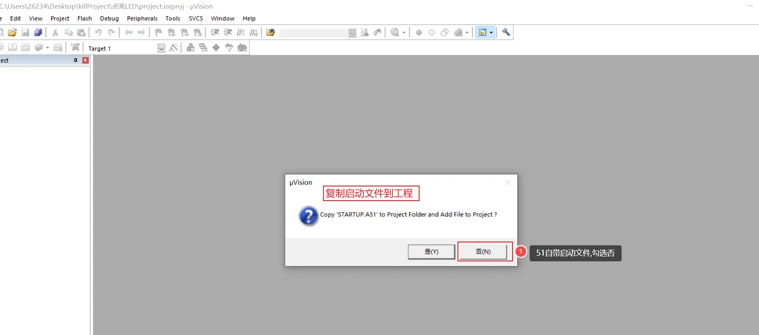Open the Configuration wrench icon
The image size is (759, 335).
(506, 32)
